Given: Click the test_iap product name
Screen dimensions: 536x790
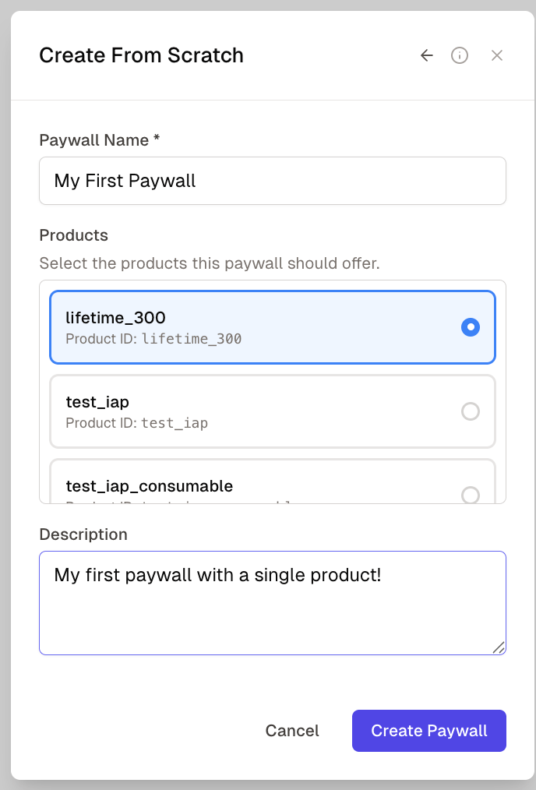Looking at the screenshot, I should [97, 402].
